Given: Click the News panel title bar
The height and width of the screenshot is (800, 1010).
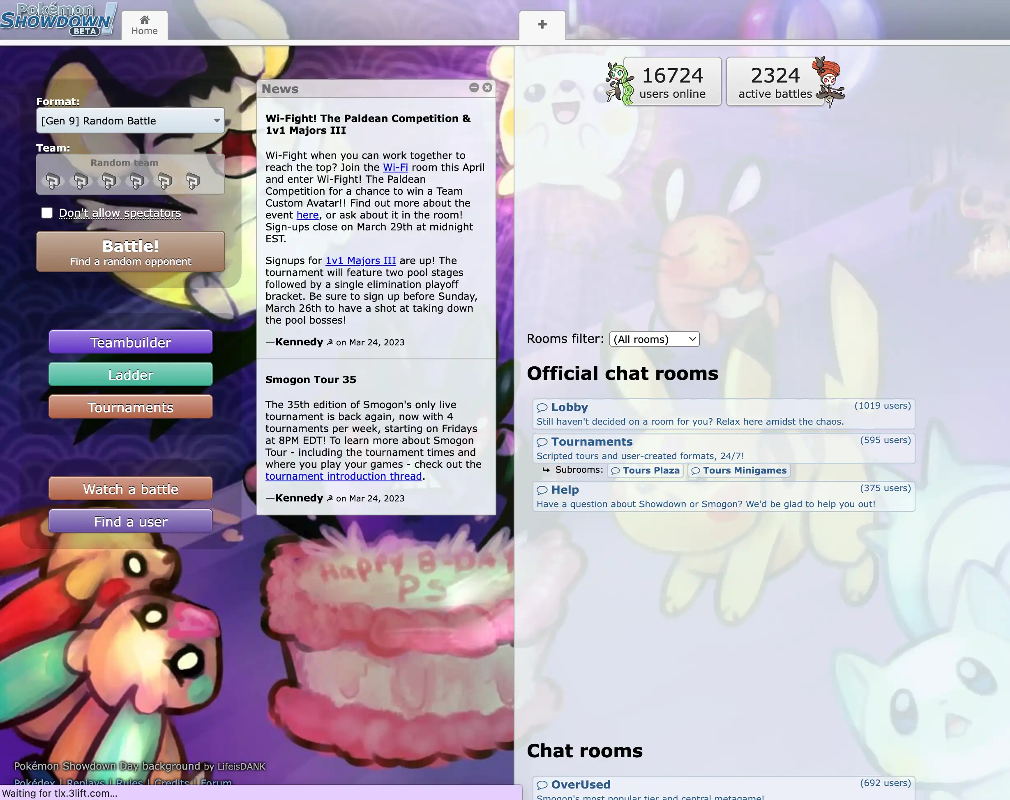Looking at the screenshot, I should pyautogui.click(x=376, y=88).
